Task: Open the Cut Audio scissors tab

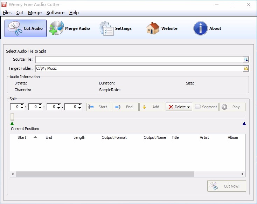Action: coord(26,28)
